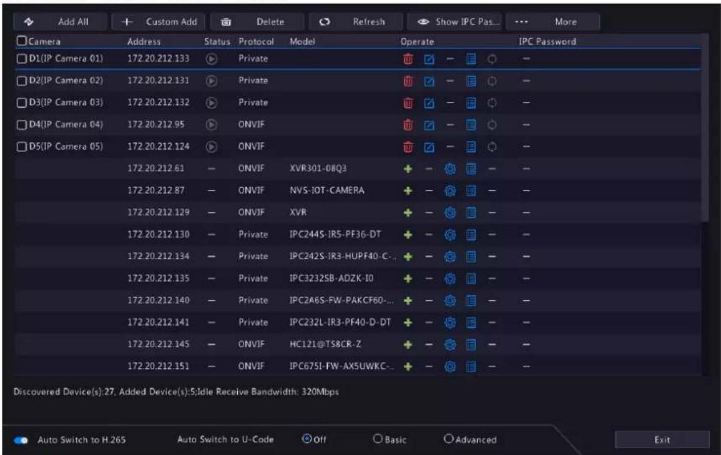Refresh the discovered device list
The width and height of the screenshot is (721, 455).
355,21
